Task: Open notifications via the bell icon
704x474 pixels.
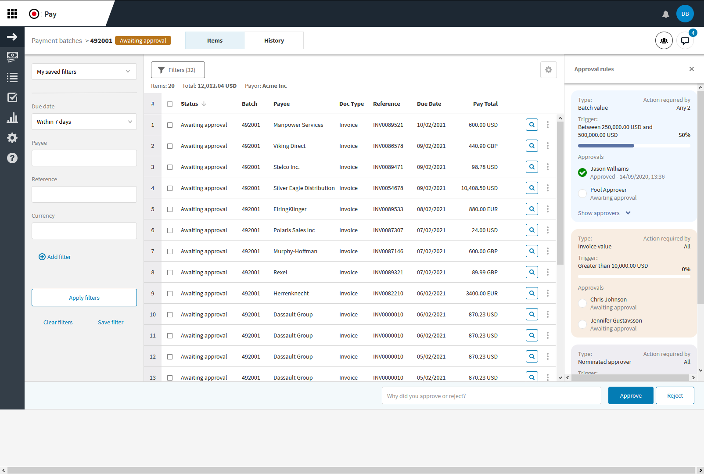Action: click(x=666, y=14)
